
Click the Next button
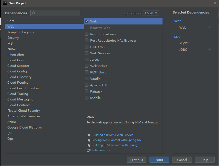coord(159,160)
